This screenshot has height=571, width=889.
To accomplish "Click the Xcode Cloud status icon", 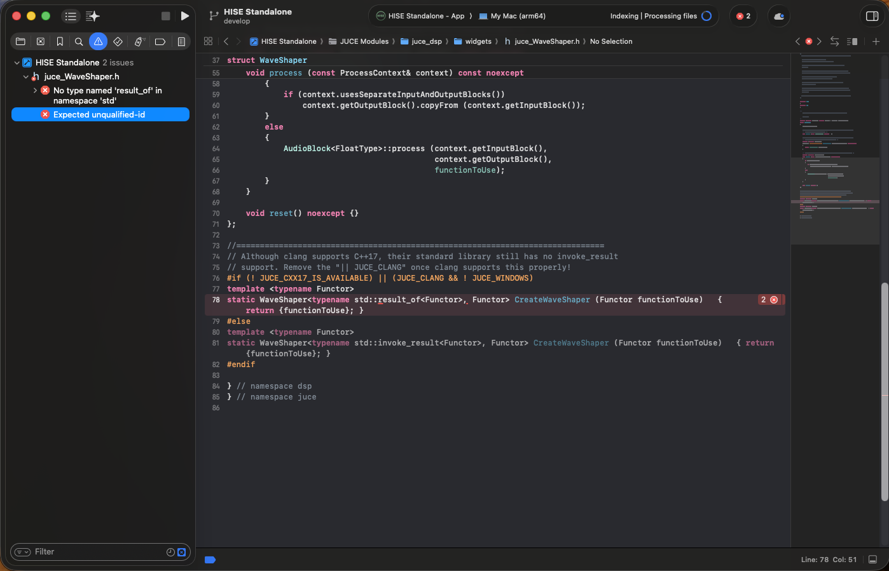I will click(x=778, y=16).
